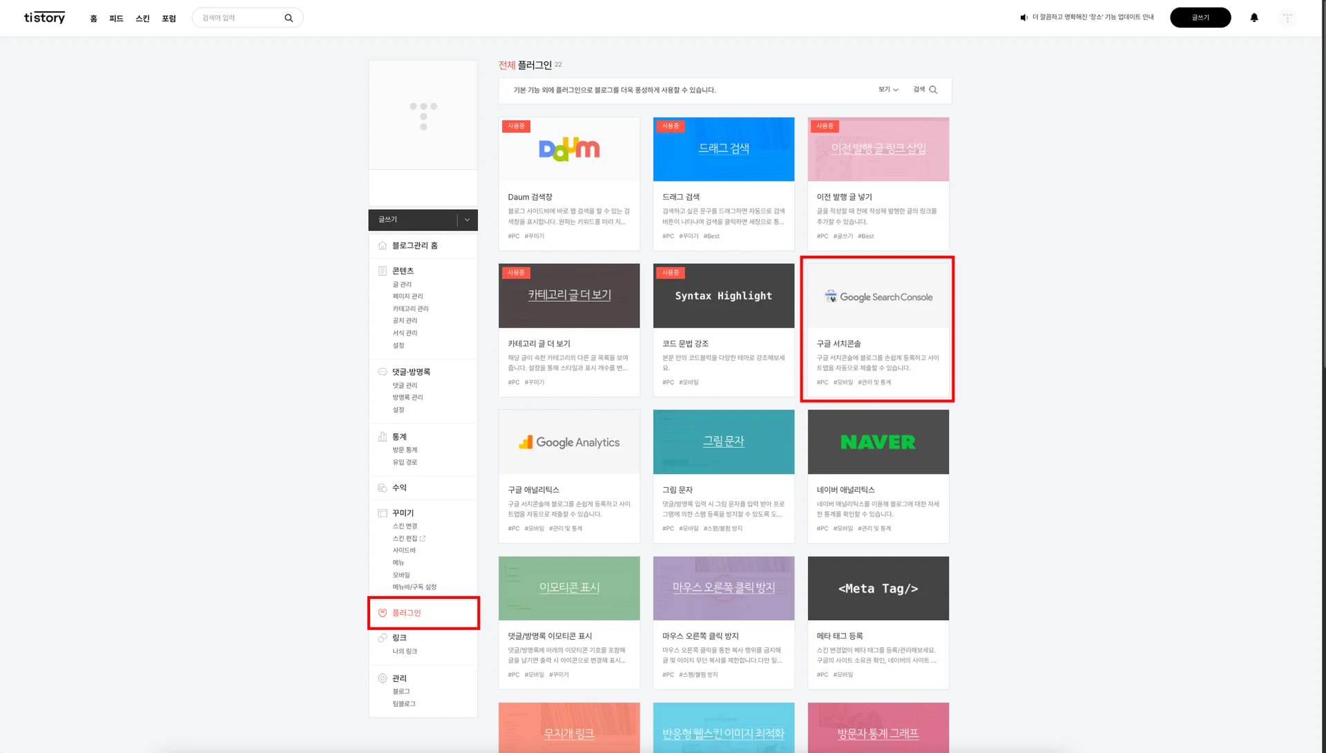Image resolution: width=1326 pixels, height=753 pixels.
Task: Open the 장소 기능 업데이트 안내 notice link
Action: pyautogui.click(x=1093, y=17)
